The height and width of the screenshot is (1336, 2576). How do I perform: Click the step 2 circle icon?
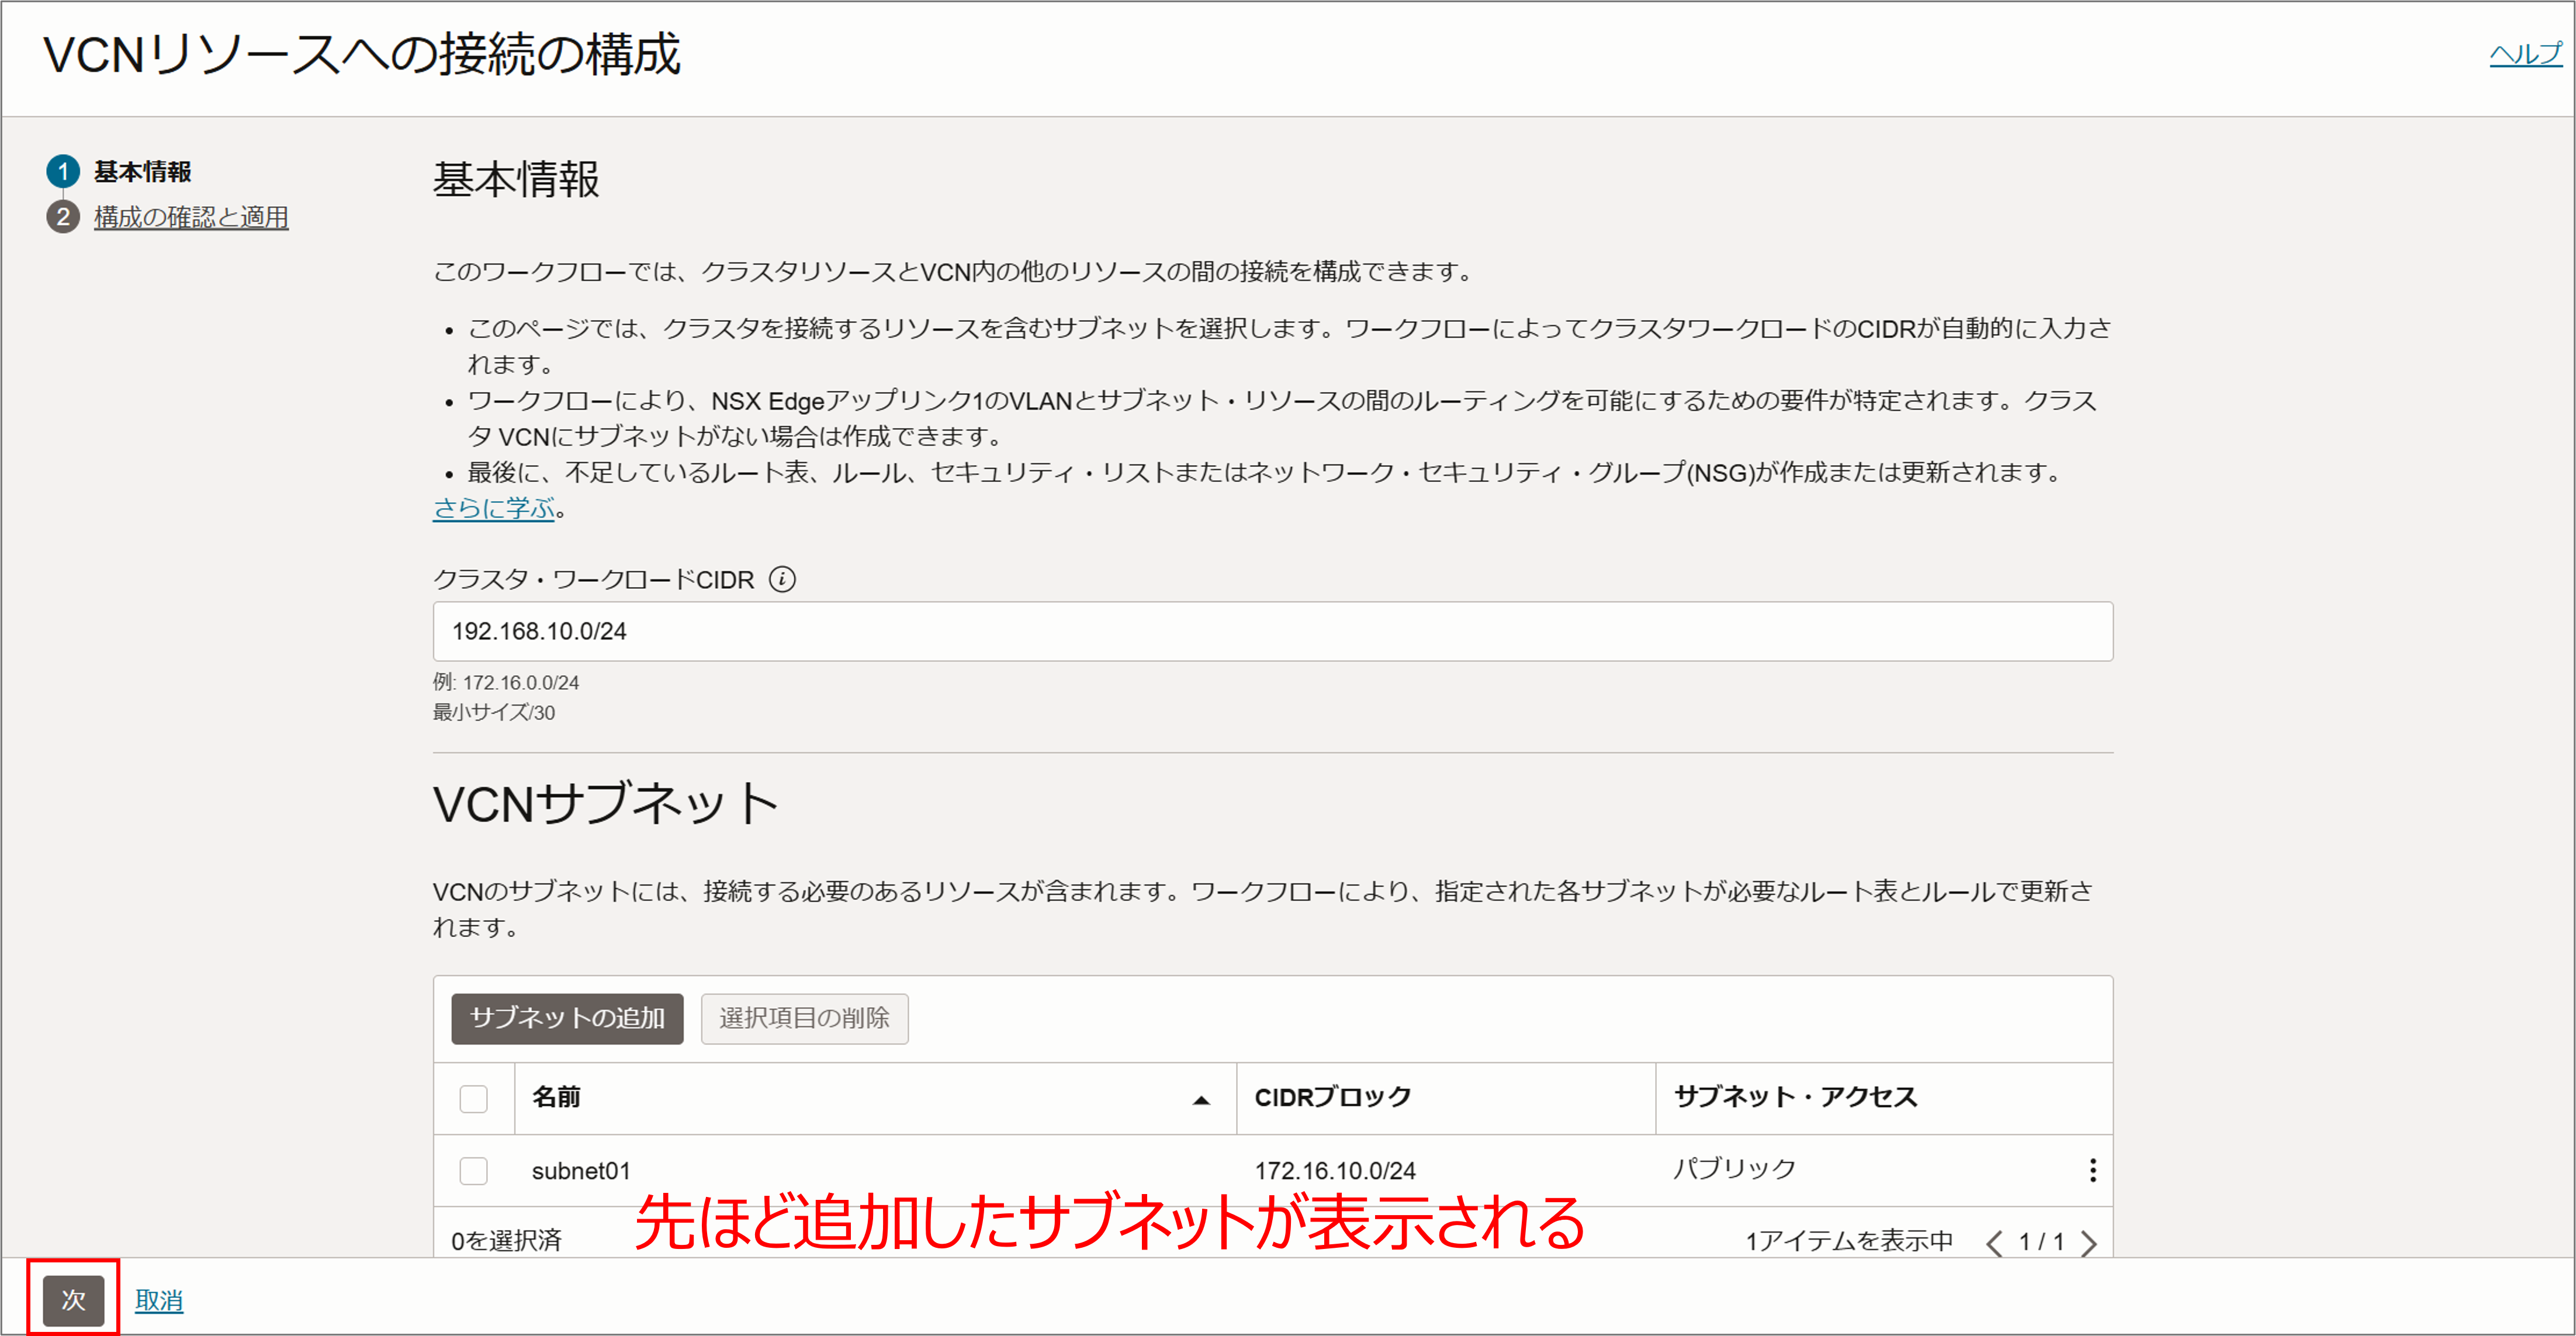click(x=63, y=217)
